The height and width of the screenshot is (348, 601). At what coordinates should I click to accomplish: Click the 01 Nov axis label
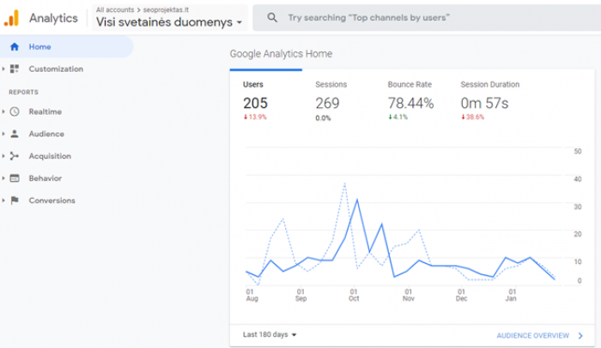coord(409,295)
